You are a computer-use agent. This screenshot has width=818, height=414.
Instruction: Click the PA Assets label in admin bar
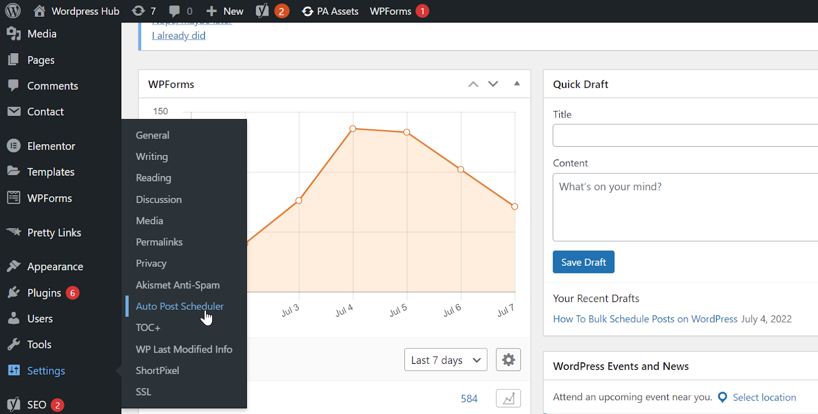(337, 11)
